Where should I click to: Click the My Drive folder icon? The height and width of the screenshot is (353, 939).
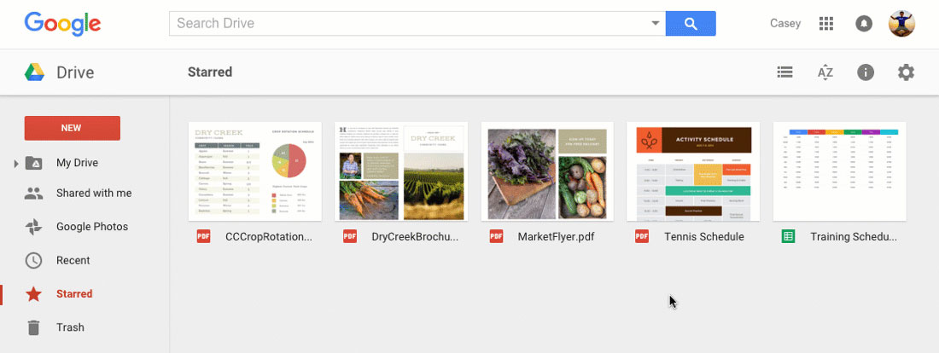(33, 163)
